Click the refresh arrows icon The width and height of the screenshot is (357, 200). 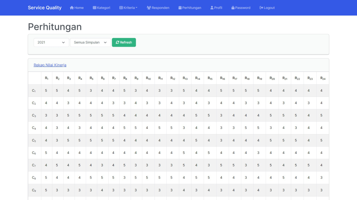pos(118,42)
